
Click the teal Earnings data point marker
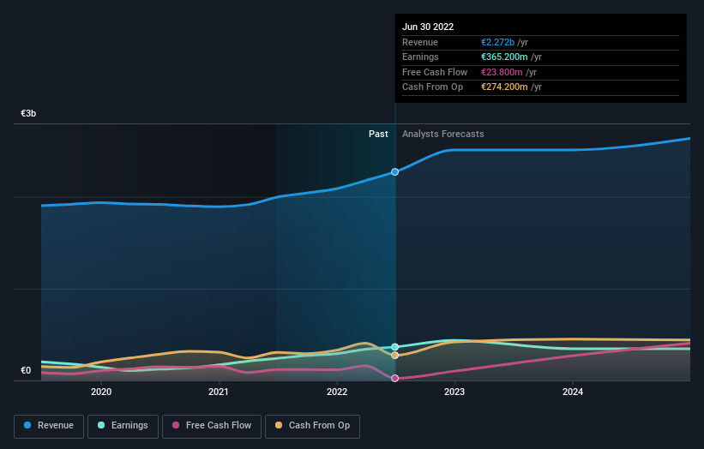tap(394, 347)
